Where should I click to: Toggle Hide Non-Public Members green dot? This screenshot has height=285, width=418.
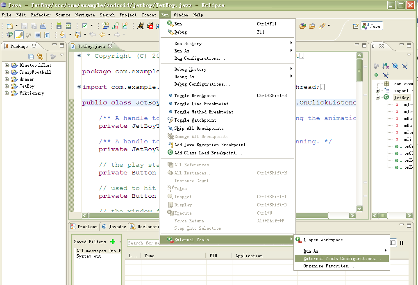point(376,75)
